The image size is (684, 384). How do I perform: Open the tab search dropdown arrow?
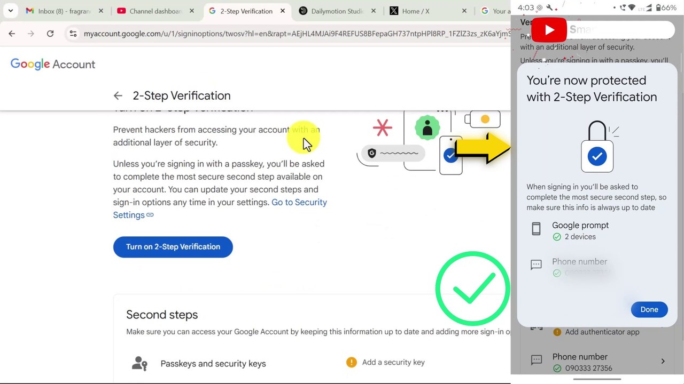pos(10,11)
